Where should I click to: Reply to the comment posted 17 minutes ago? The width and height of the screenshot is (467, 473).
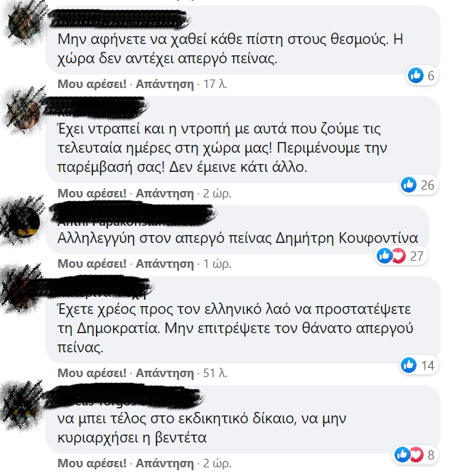pos(164,84)
